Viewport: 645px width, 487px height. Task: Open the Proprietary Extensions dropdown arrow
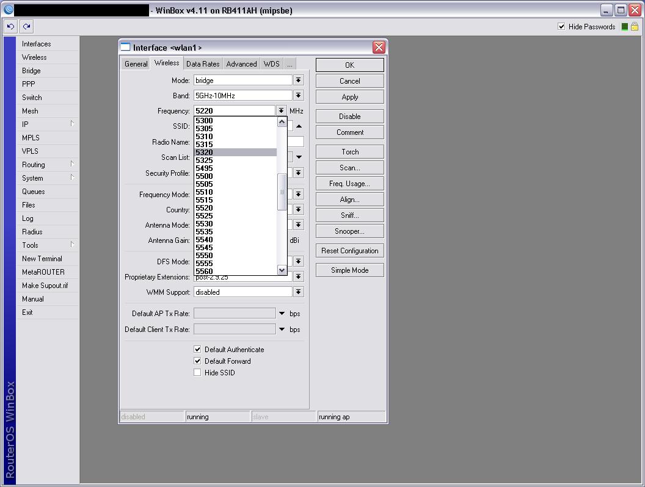tap(299, 276)
